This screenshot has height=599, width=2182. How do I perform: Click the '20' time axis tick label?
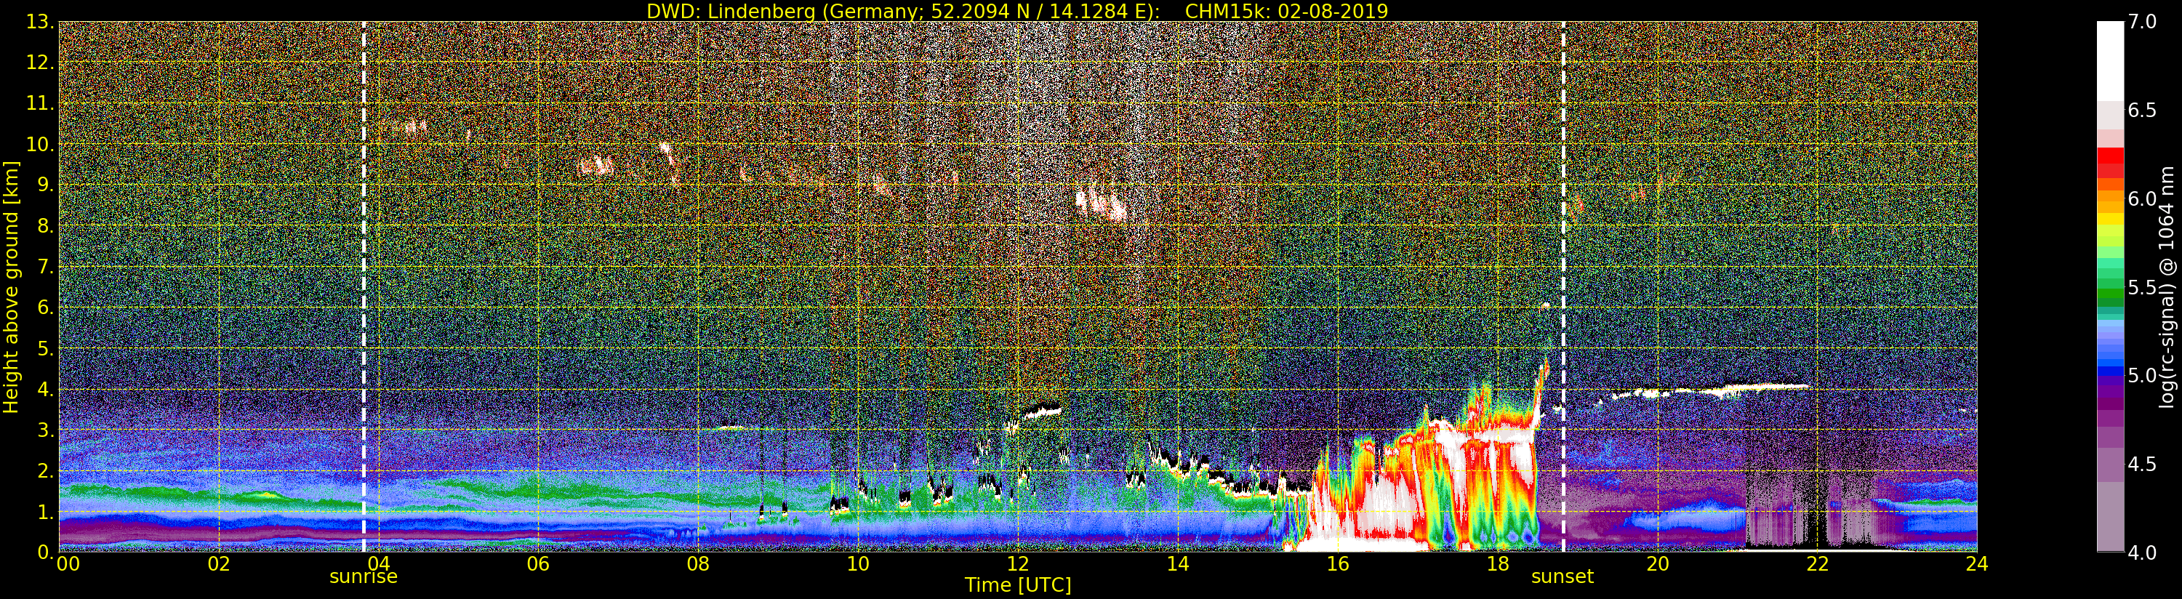click(x=1658, y=564)
